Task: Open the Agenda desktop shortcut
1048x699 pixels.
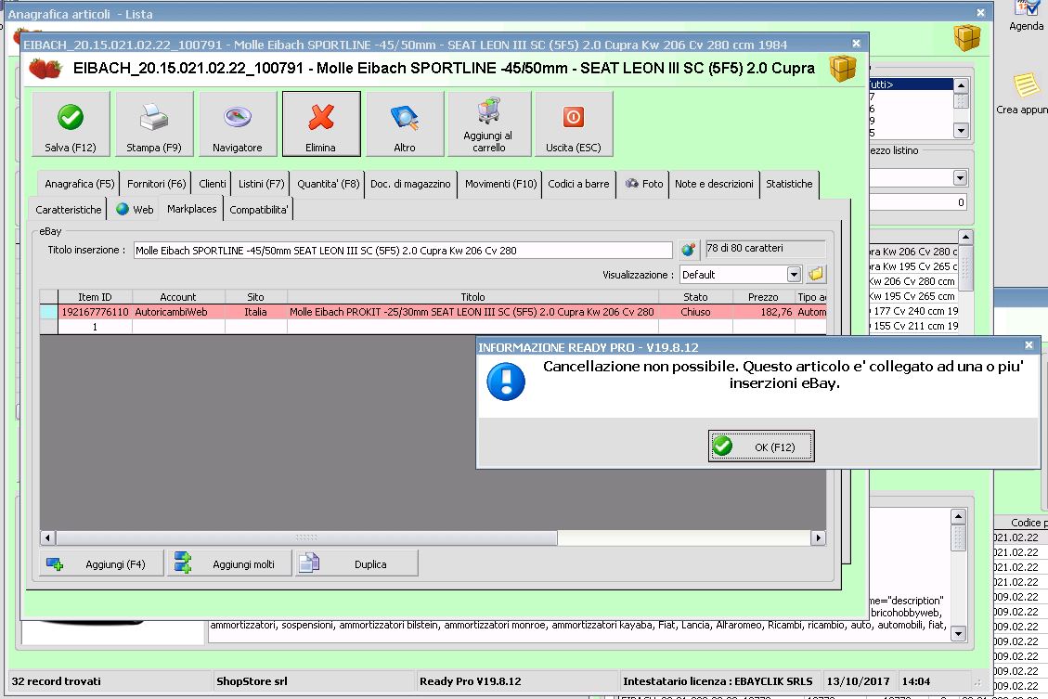Action: [x=1026, y=16]
